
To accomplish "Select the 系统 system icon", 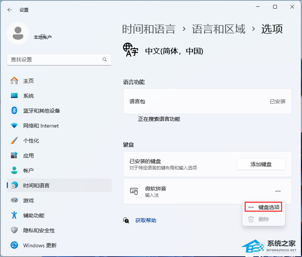I will point(14,96).
